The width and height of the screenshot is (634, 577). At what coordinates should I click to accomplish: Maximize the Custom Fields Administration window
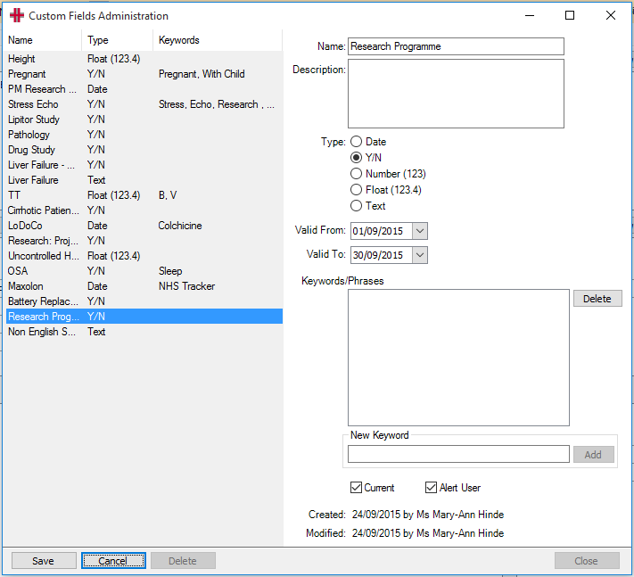point(570,15)
